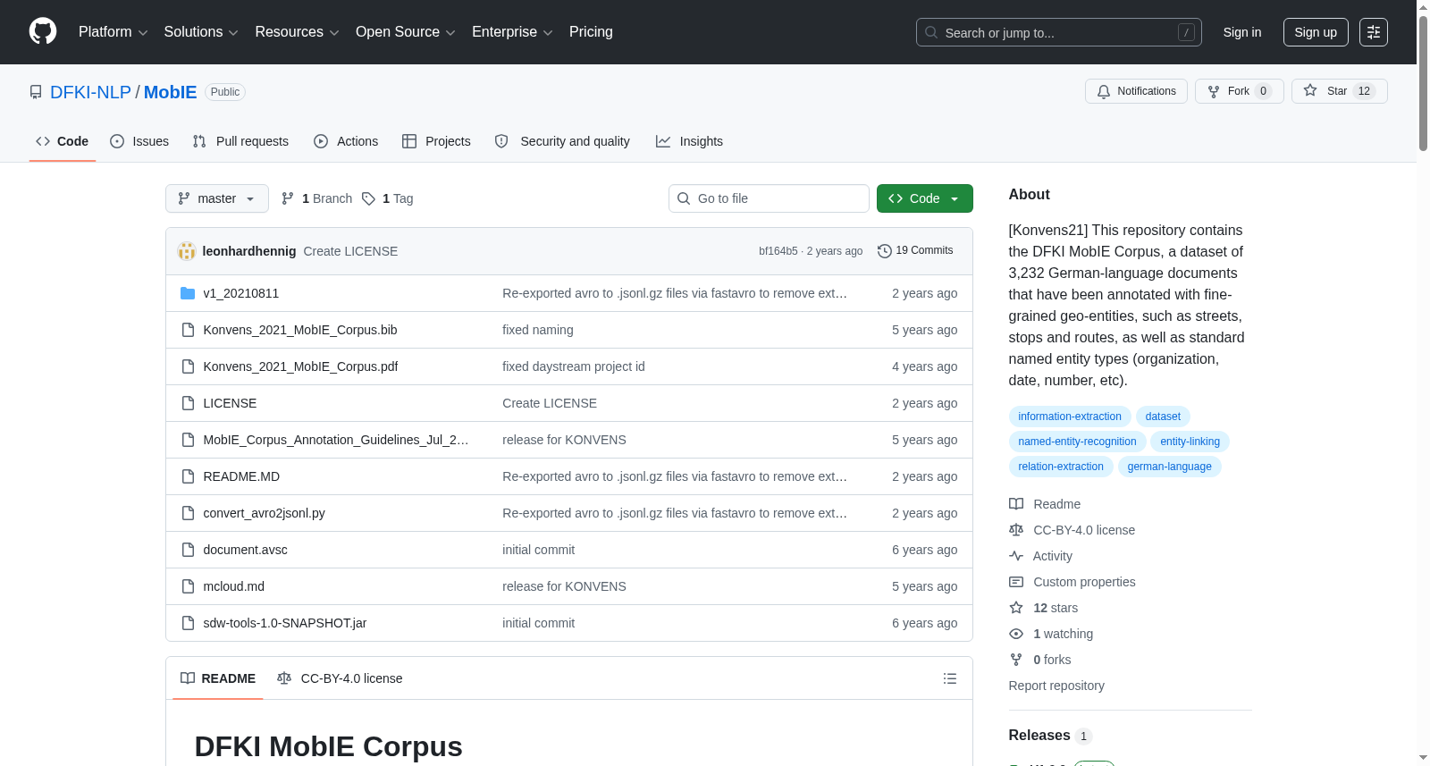
Task: Open the Actions tab
Action: click(x=346, y=141)
